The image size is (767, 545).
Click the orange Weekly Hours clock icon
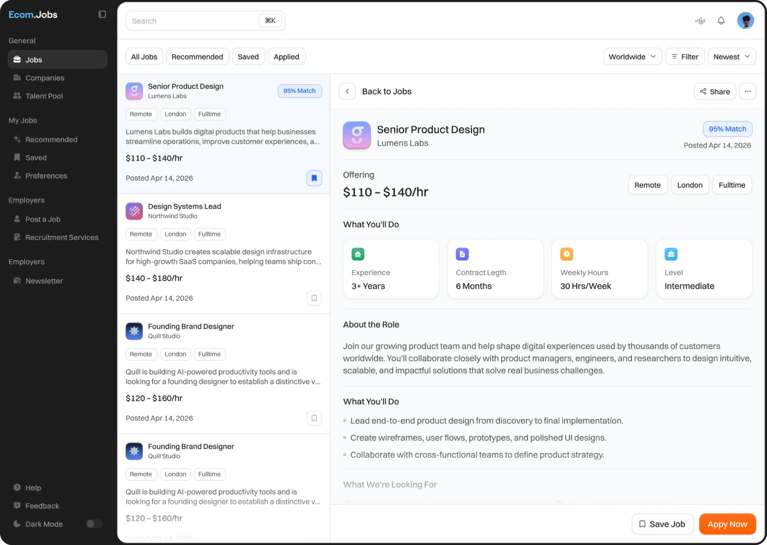point(566,254)
